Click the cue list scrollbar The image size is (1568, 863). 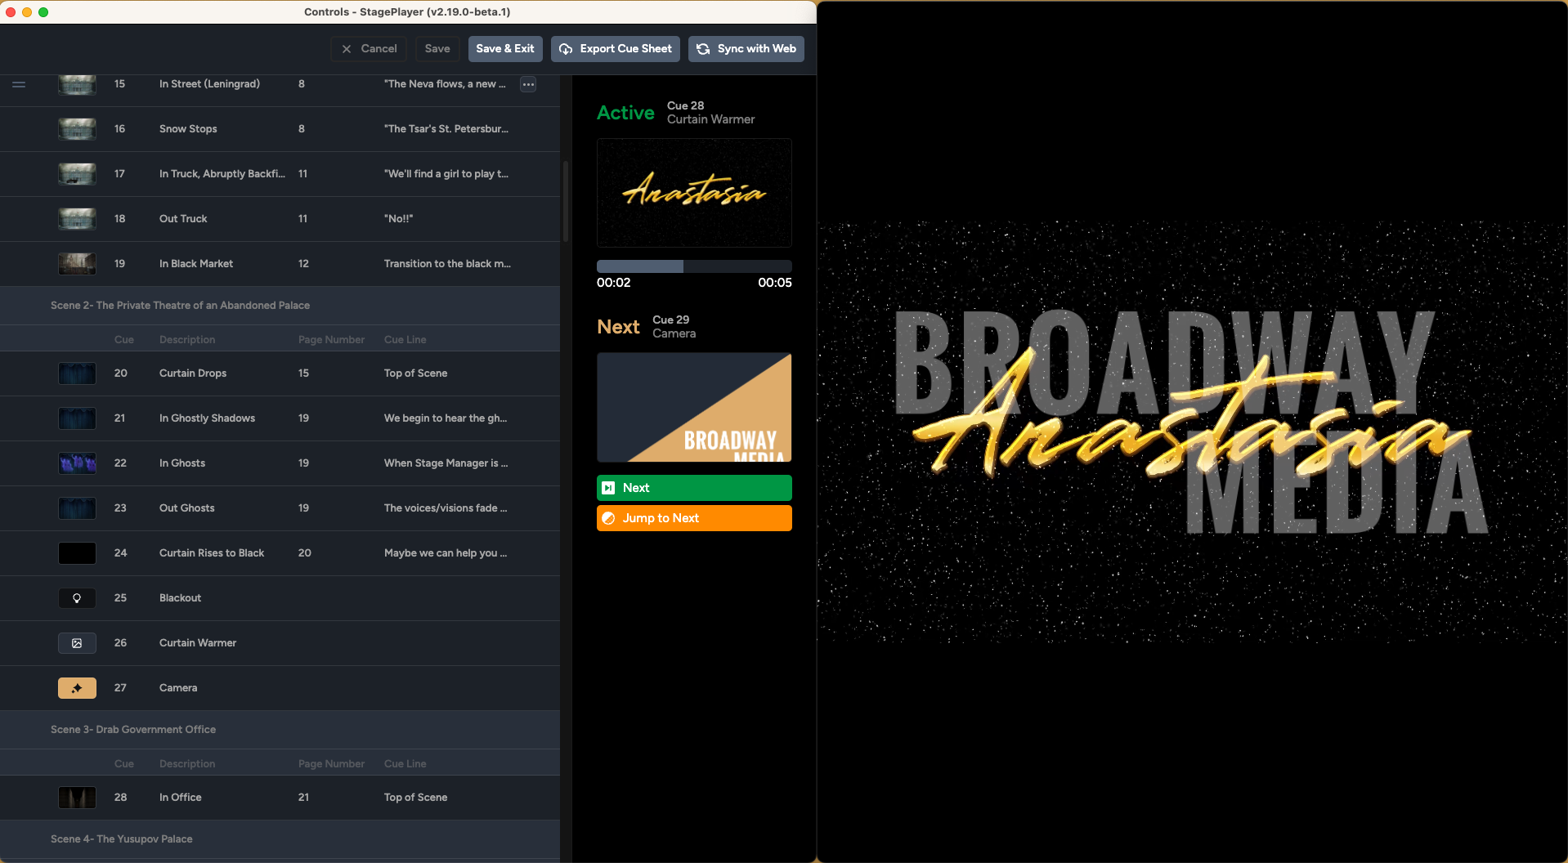coord(566,201)
